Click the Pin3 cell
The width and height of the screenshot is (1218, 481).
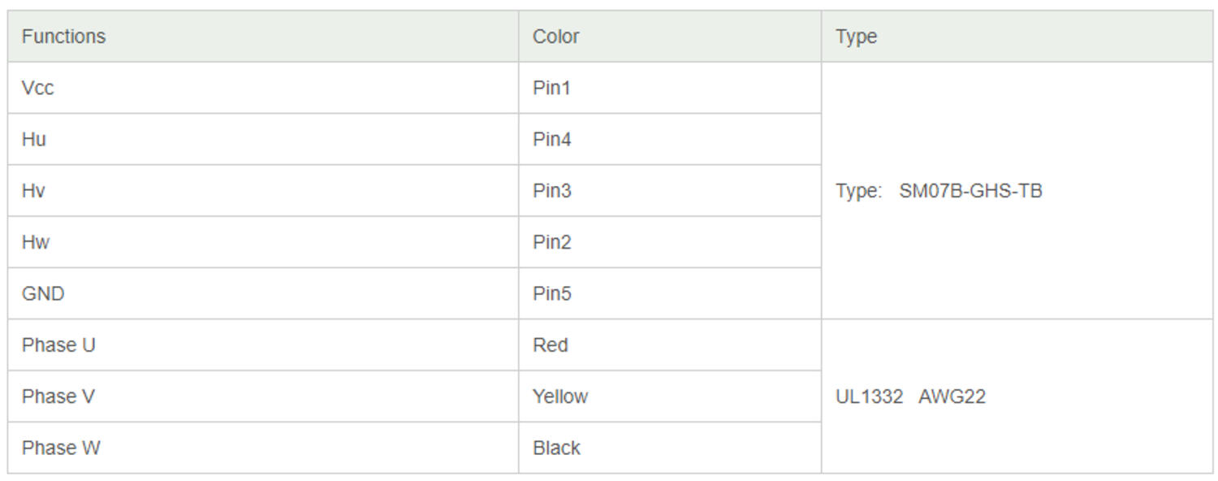(x=551, y=191)
